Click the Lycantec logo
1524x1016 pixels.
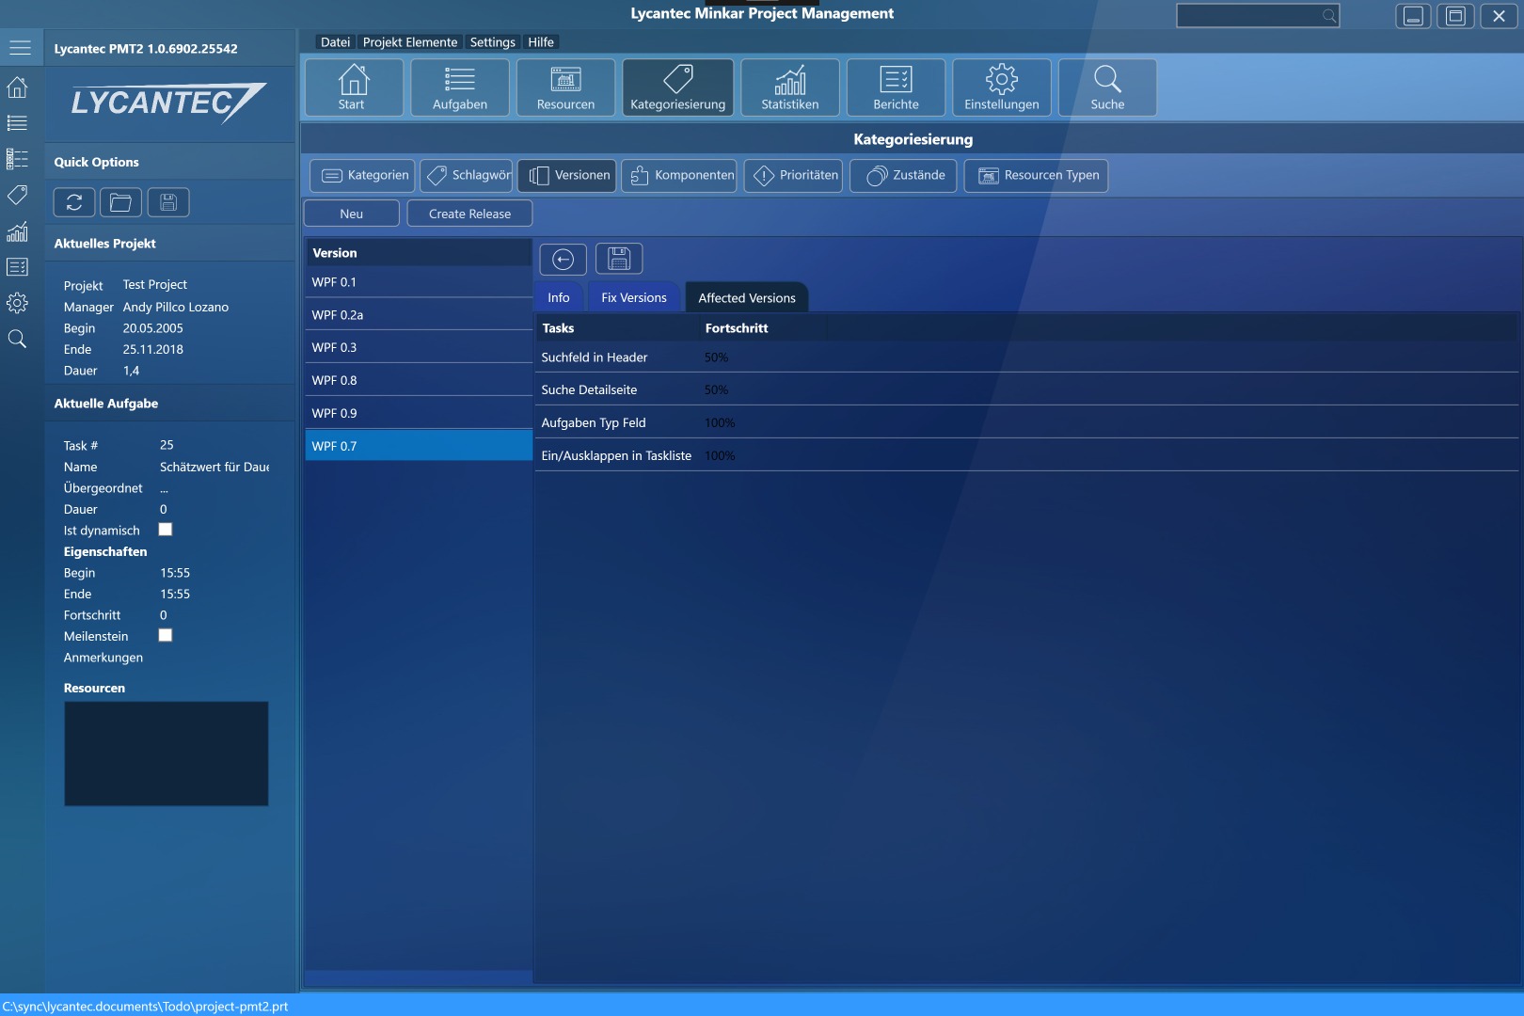pos(168,103)
